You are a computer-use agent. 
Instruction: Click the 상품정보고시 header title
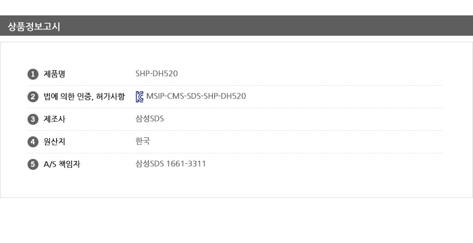pos(34,26)
